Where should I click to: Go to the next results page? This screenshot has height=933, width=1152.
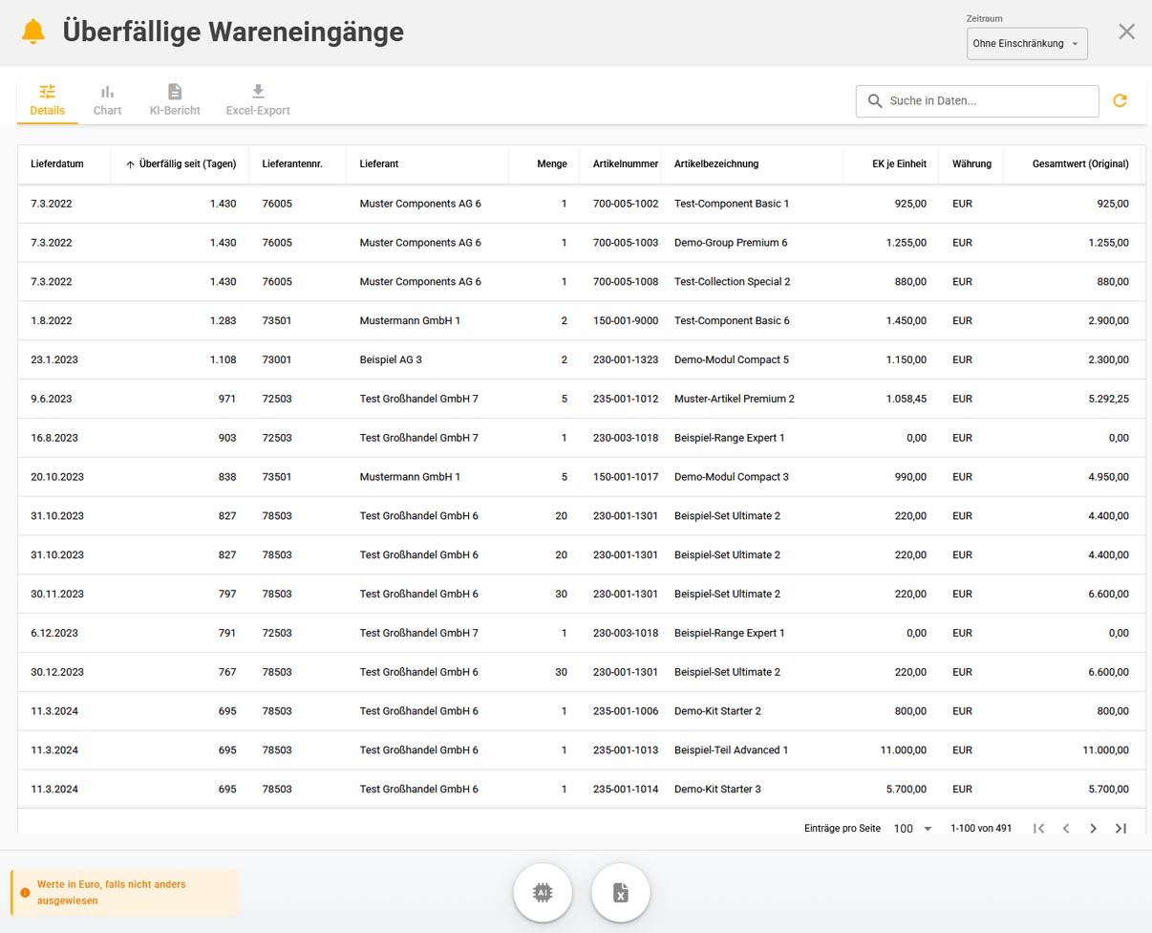click(x=1093, y=829)
